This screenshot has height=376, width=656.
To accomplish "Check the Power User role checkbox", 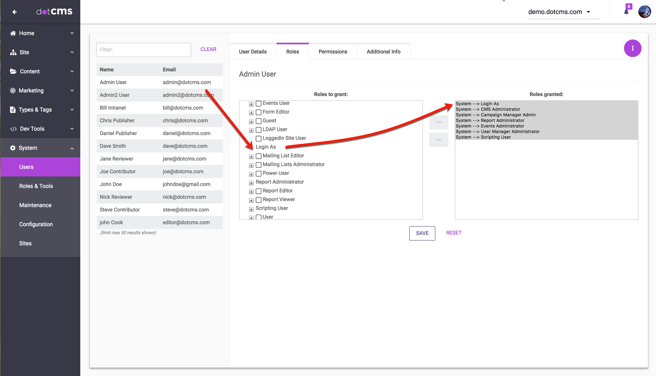I will [x=258, y=173].
